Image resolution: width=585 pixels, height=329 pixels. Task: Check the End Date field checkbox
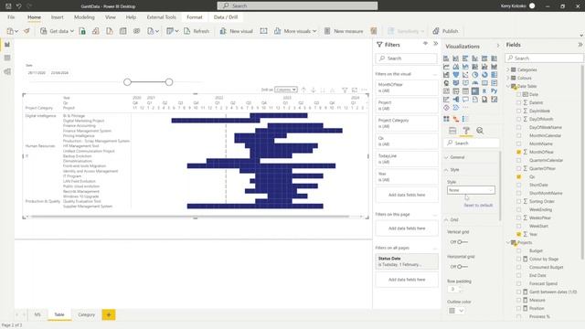(518, 275)
